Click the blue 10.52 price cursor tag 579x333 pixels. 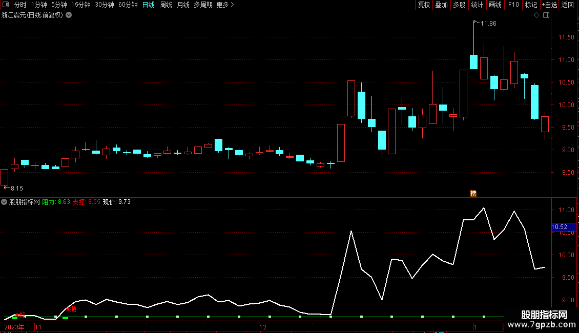tap(564, 227)
